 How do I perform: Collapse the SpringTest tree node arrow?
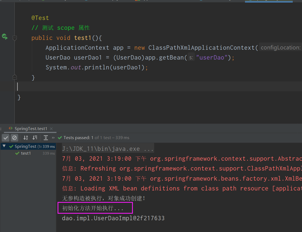point(4,146)
